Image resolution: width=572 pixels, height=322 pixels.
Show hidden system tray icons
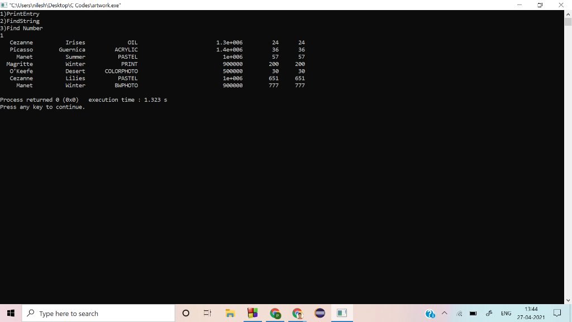point(444,313)
